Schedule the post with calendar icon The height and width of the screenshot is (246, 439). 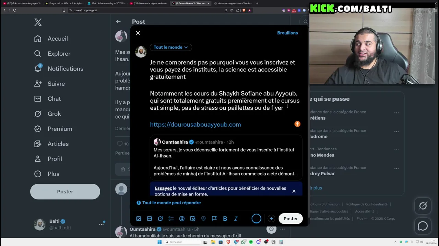click(192, 219)
